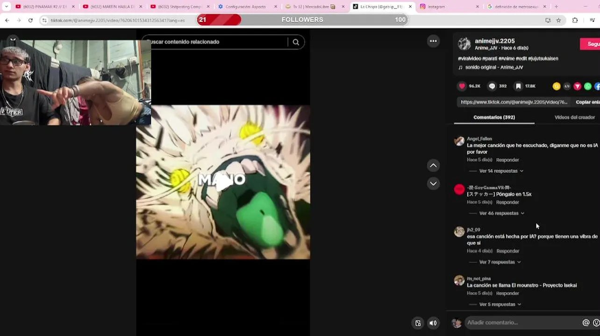Go to previous video with up arrow
The height and width of the screenshot is (336, 600).
click(x=433, y=165)
